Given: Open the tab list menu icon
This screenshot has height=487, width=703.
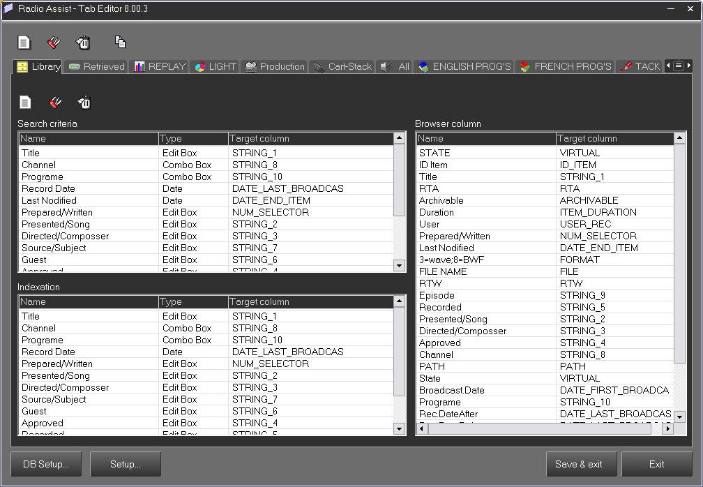Looking at the screenshot, I should point(678,66).
